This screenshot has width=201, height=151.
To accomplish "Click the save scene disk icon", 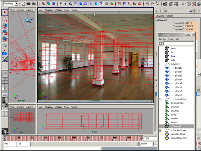I will click(x=34, y=4).
